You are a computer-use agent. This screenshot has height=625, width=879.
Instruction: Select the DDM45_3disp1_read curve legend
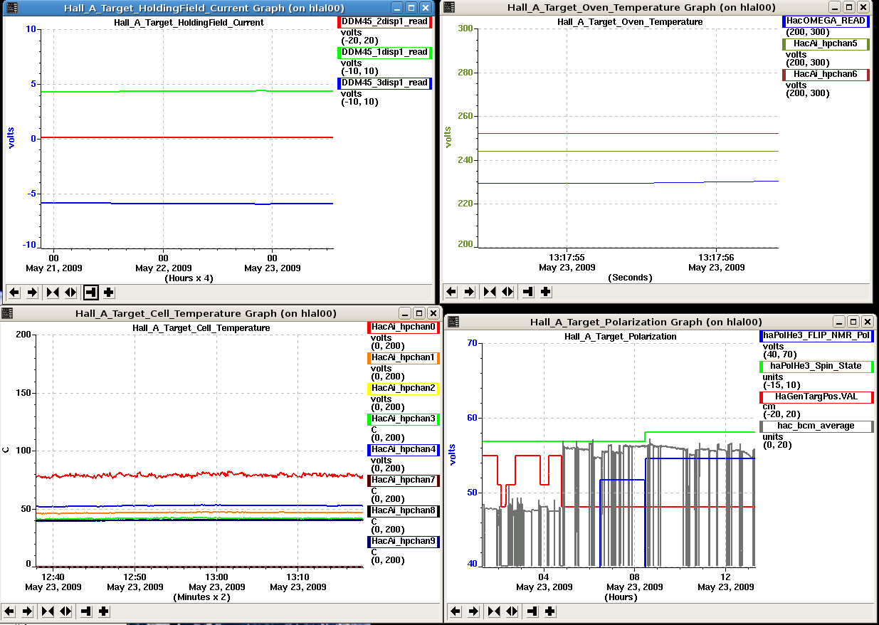pyautogui.click(x=385, y=83)
